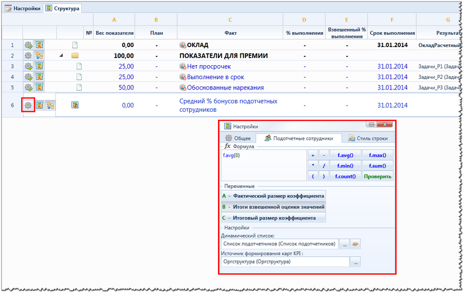The height and width of the screenshot is (295, 466).
Task: Insert f.min() function
Action: pyautogui.click(x=345, y=166)
